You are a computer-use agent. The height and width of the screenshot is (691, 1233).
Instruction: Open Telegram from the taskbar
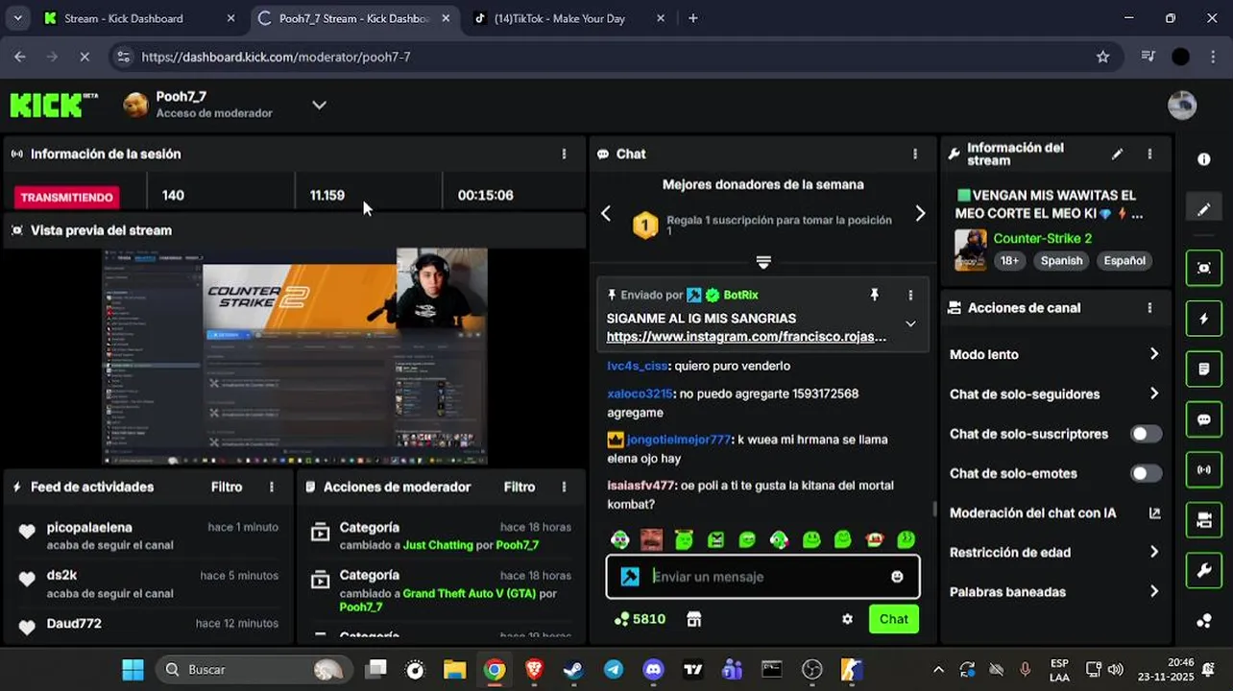click(613, 669)
